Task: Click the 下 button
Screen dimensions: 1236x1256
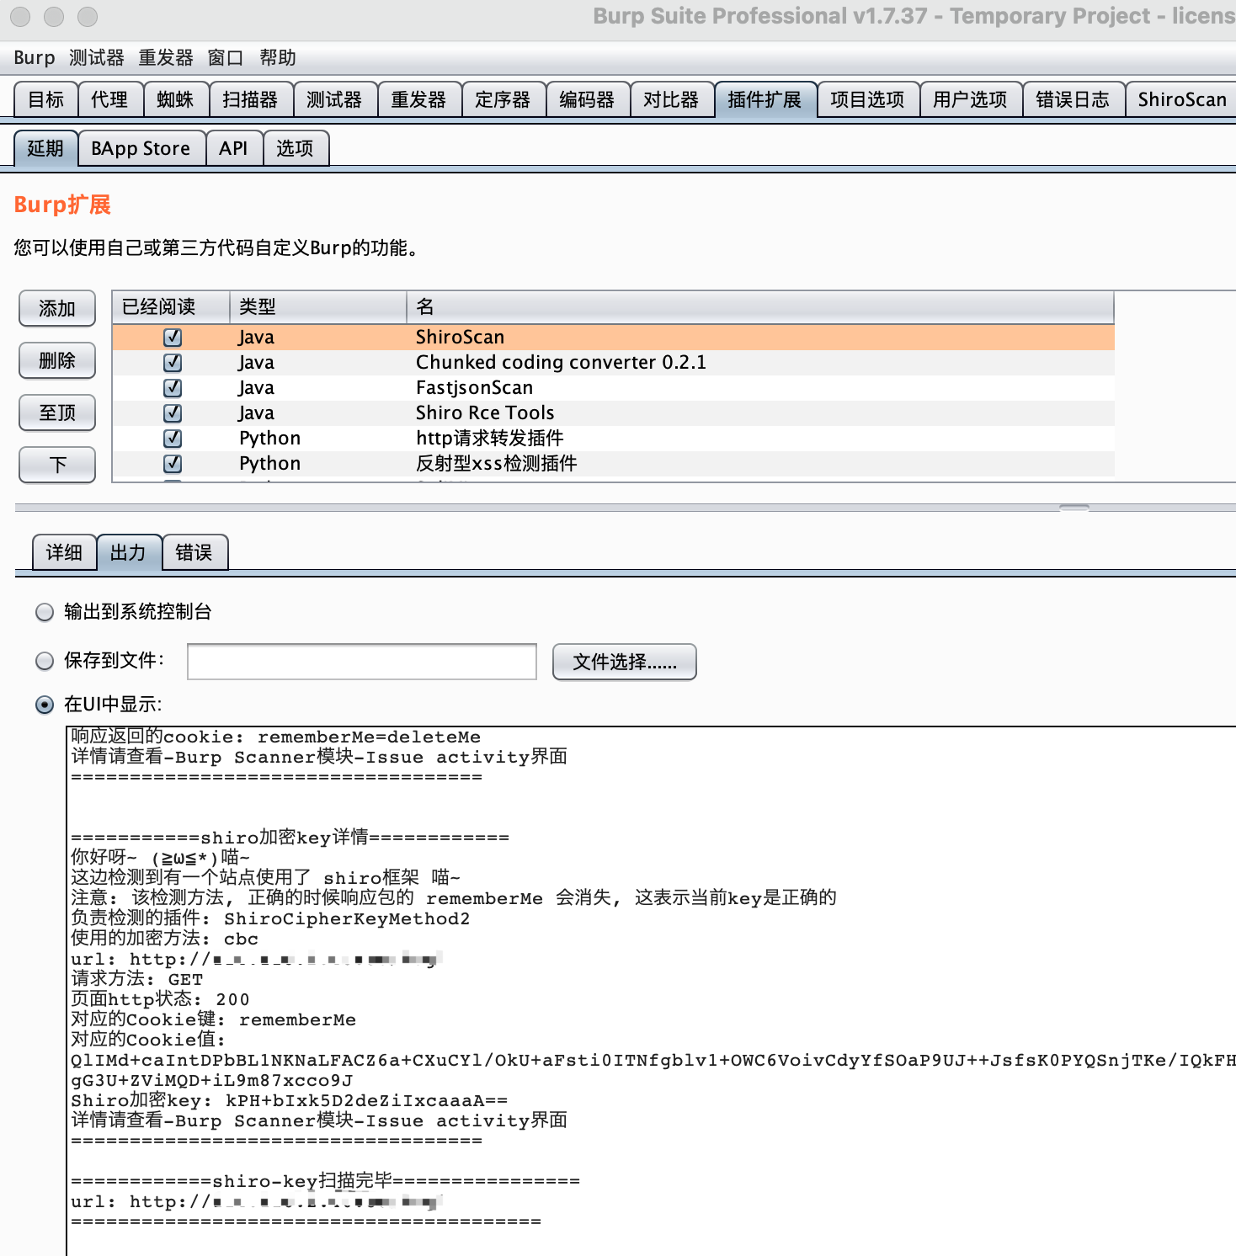Action: 57,465
